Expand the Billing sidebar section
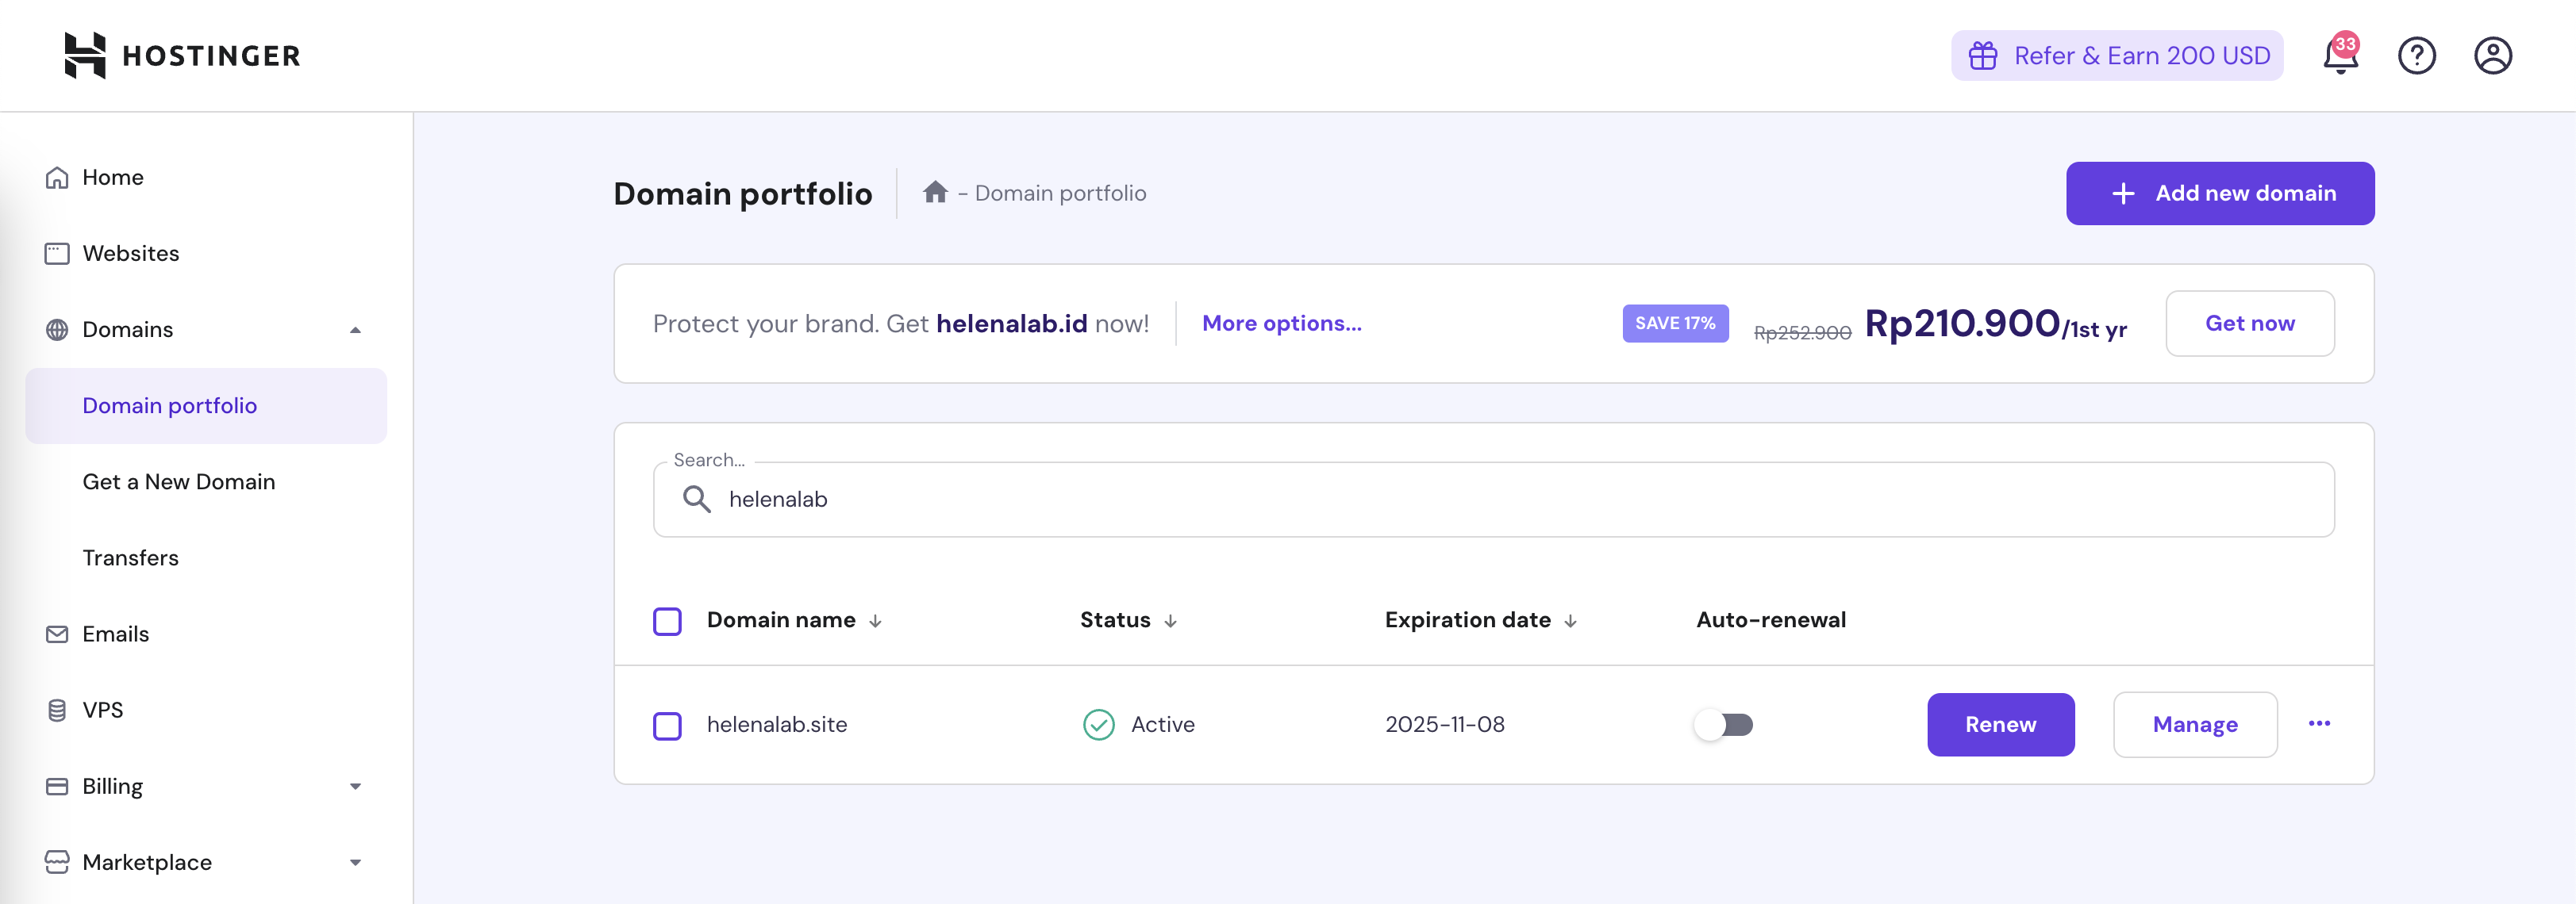 coord(355,786)
